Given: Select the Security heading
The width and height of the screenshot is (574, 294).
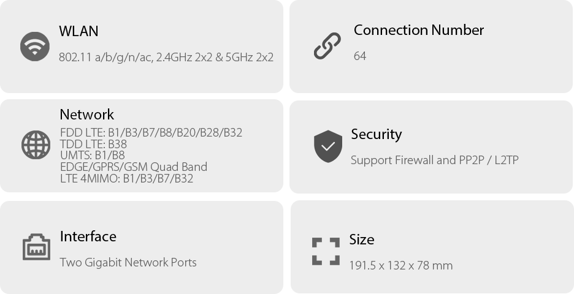Looking at the screenshot, I should (x=376, y=134).
